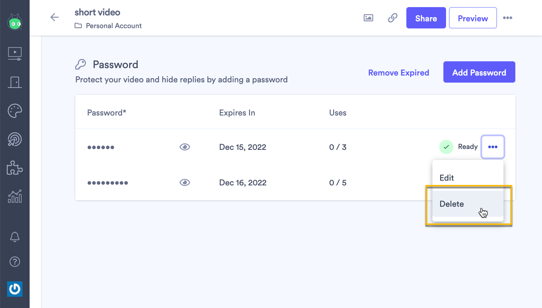Image resolution: width=542 pixels, height=308 pixels.
Task: Open the design palette icon in sidebar
Action: point(15,111)
